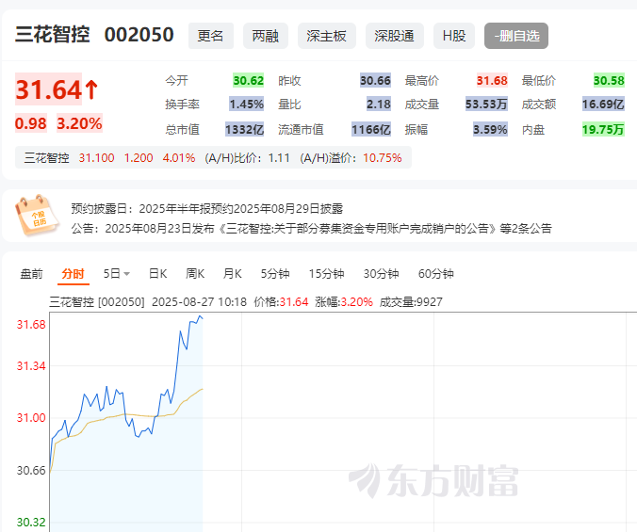Select the 15分钟 chart tab

tap(327, 274)
